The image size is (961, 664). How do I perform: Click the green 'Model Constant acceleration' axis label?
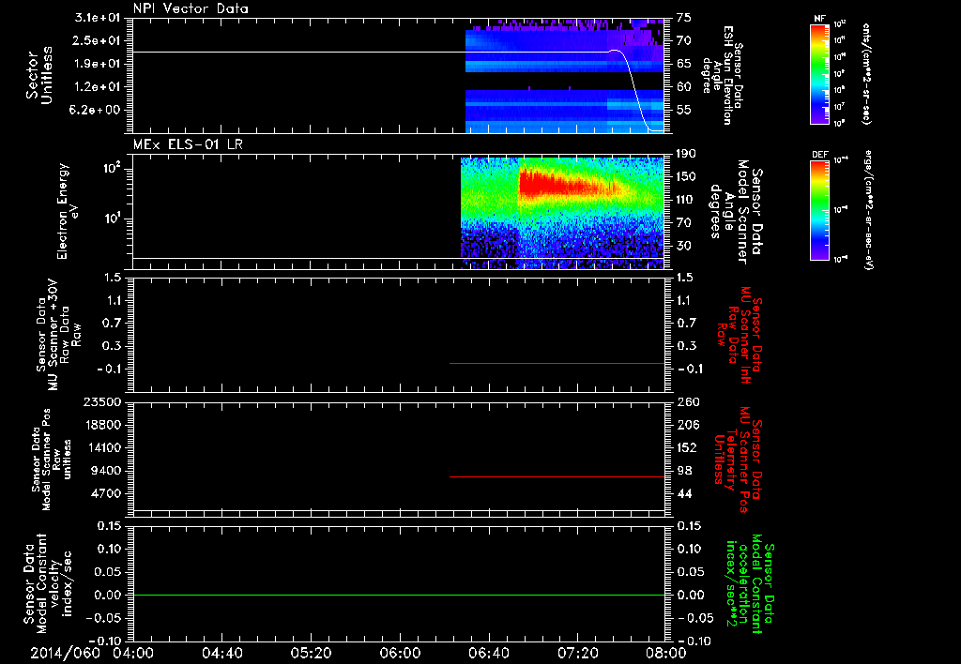click(x=750, y=585)
